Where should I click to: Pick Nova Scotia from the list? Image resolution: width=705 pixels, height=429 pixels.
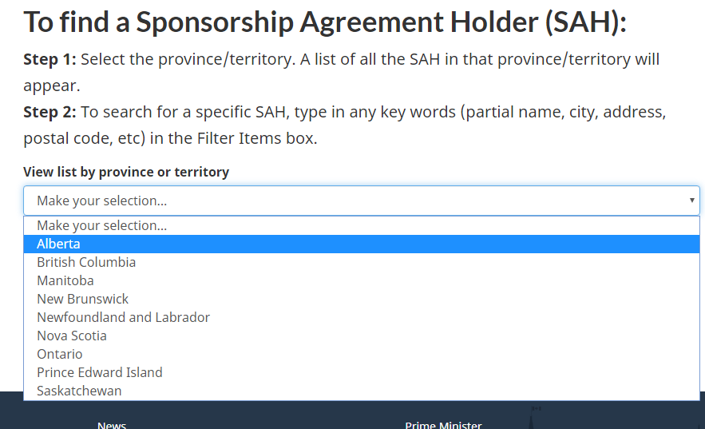pos(72,336)
